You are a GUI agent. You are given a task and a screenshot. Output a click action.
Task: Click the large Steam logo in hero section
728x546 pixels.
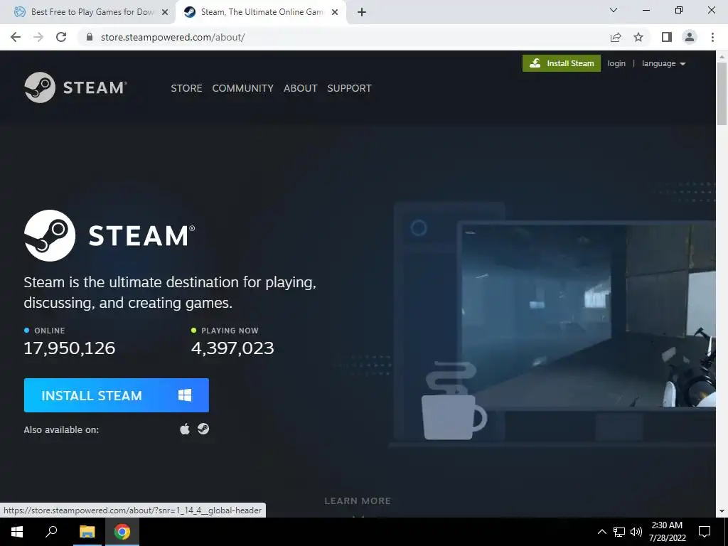(109, 235)
